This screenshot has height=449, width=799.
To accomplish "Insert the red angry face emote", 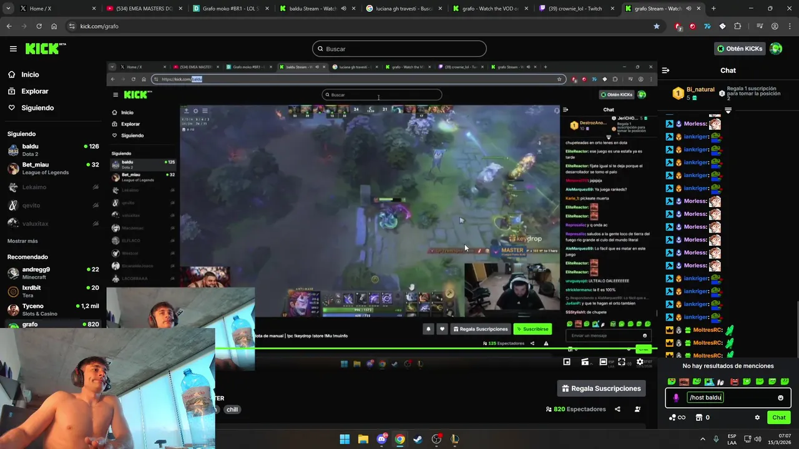I will pos(734,382).
